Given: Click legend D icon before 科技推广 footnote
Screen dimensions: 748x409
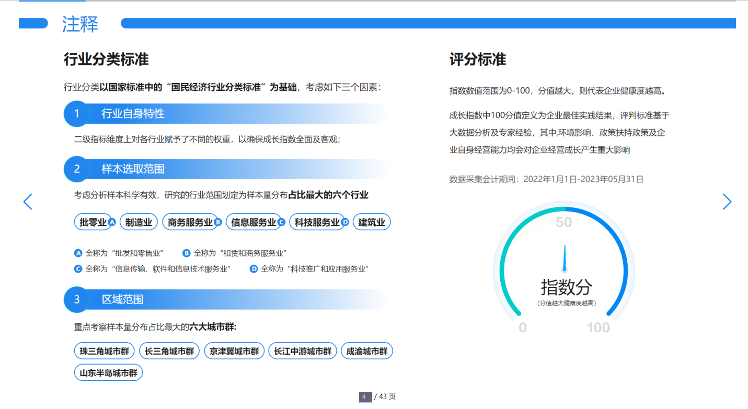Looking at the screenshot, I should pyautogui.click(x=254, y=269).
